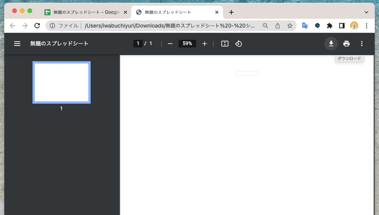This screenshot has height=215, width=379.
Task: Click the fit to page icon
Action: (225, 44)
